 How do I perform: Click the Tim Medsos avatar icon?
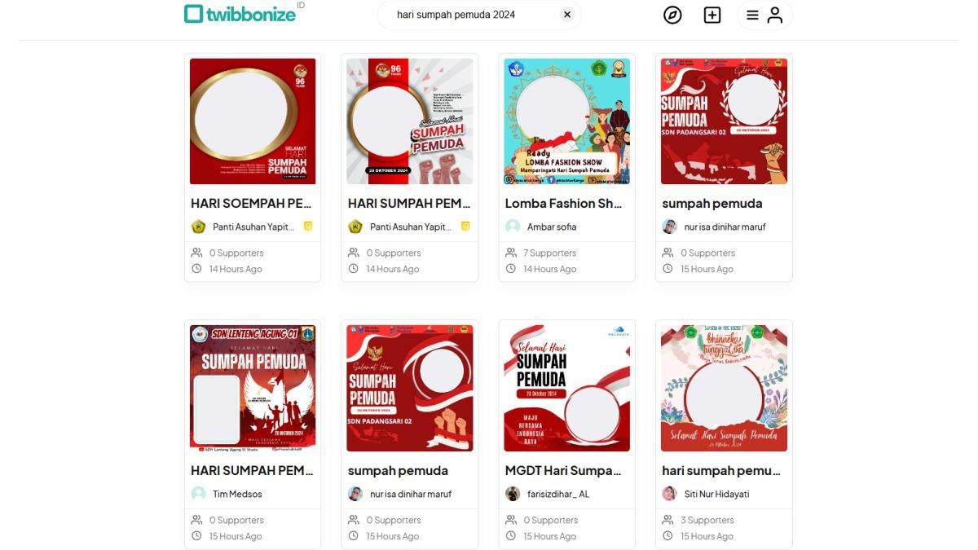198,494
